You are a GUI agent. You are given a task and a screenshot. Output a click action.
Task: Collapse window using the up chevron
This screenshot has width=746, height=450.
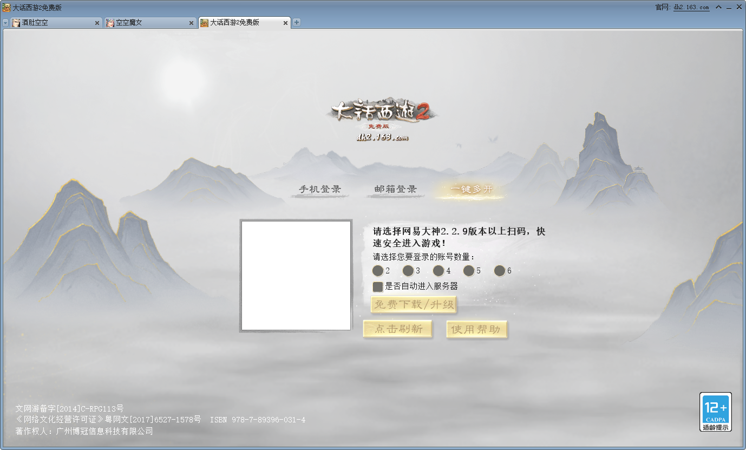point(719,7)
